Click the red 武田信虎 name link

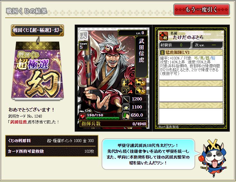18,122
